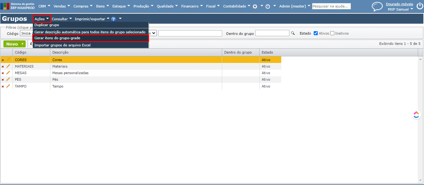Open the MXP Samuel dropdown
The width and height of the screenshot is (424, 185).
pyautogui.click(x=401, y=9)
